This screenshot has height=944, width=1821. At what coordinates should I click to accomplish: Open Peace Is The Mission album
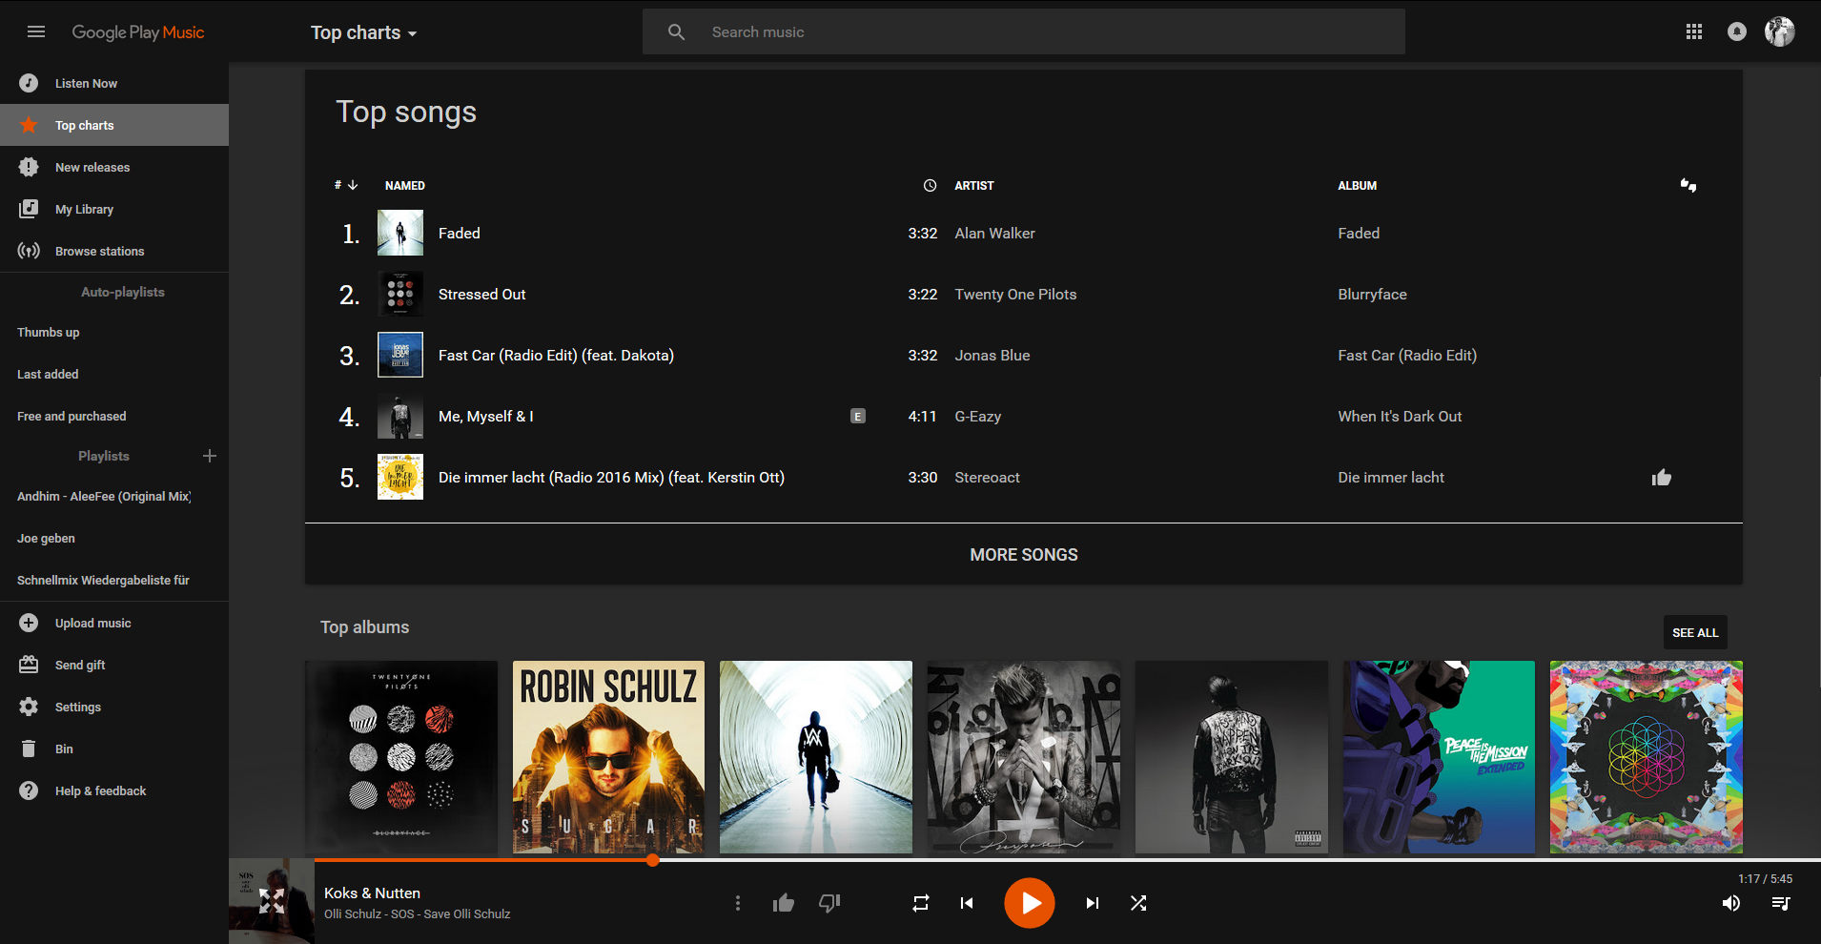[x=1439, y=757]
